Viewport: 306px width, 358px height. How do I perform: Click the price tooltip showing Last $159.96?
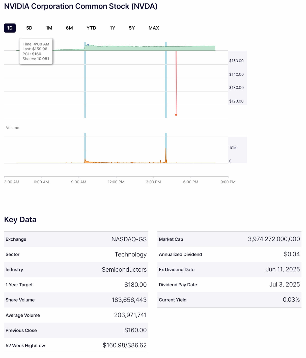coord(36,51)
